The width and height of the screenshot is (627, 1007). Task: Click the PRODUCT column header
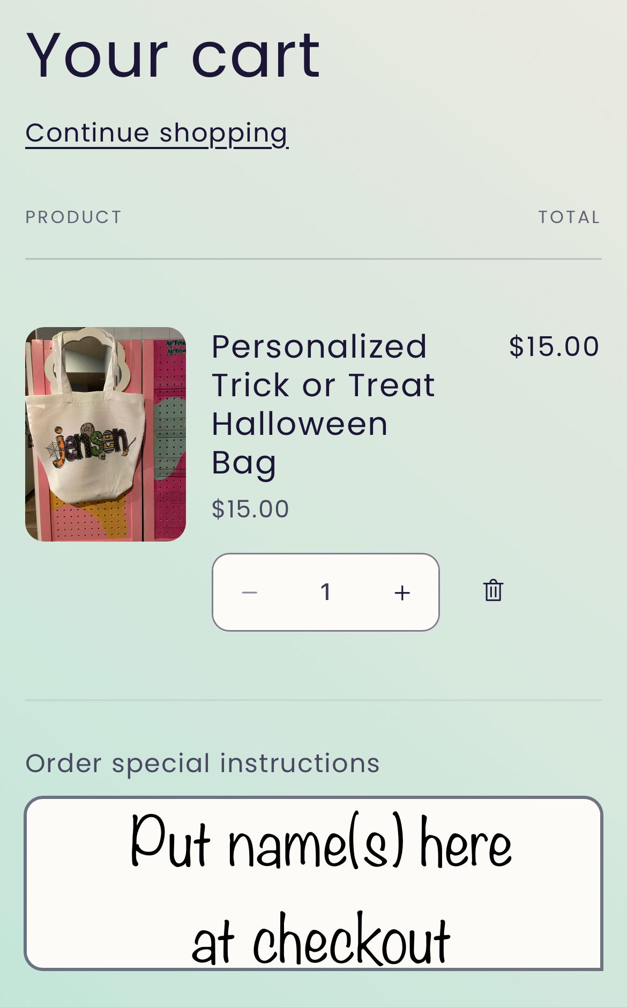pyautogui.click(x=73, y=217)
